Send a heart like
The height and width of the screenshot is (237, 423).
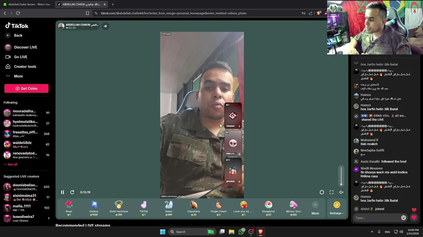point(414,218)
